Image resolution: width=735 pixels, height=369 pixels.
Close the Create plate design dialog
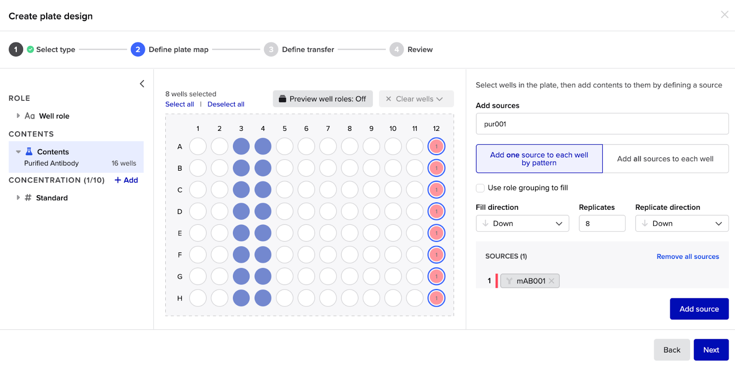coord(724,15)
